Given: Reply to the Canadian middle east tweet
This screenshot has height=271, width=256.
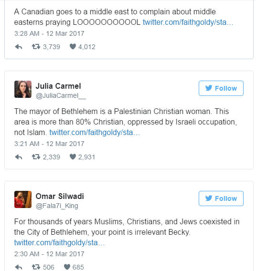Looking at the screenshot, I should [x=19, y=47].
